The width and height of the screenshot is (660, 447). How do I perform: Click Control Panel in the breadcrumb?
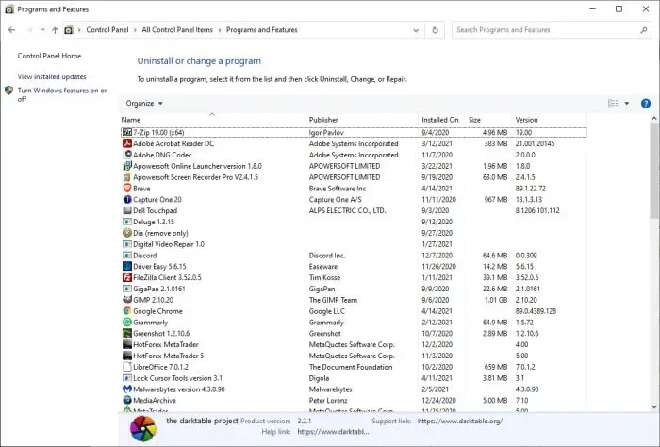107,30
